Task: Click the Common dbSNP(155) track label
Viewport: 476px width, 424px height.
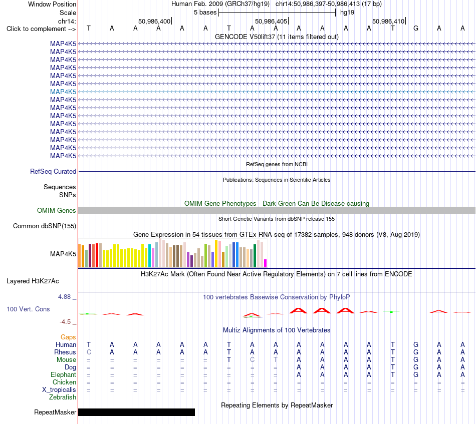Action: pos(45,226)
